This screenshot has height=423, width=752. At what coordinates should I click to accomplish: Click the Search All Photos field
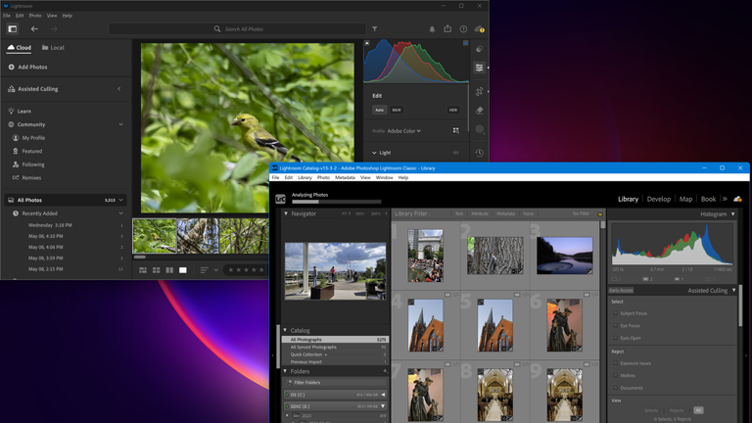click(237, 28)
